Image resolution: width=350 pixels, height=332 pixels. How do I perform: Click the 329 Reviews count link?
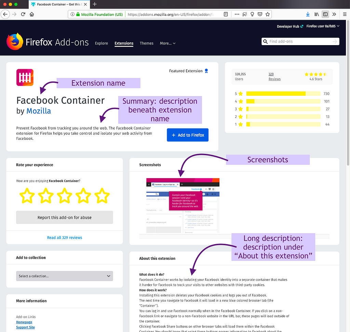coord(274,76)
